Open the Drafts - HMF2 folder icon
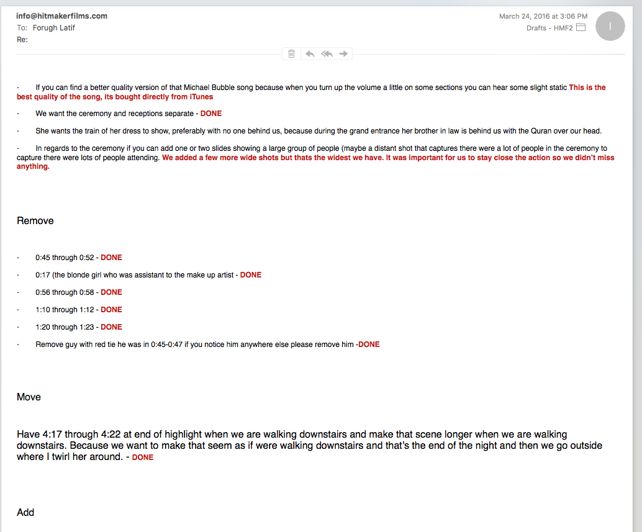Viewport: 642px width, 532px height. [x=581, y=27]
